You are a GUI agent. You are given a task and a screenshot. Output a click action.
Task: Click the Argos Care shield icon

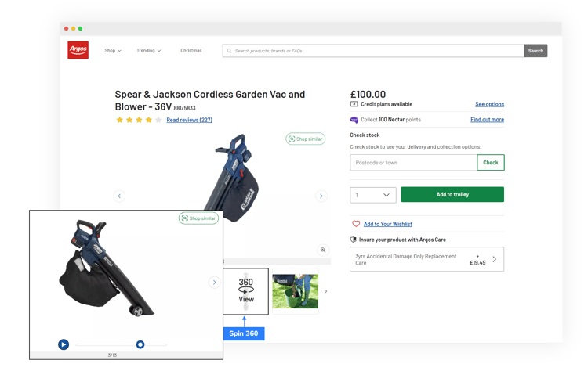(x=353, y=240)
